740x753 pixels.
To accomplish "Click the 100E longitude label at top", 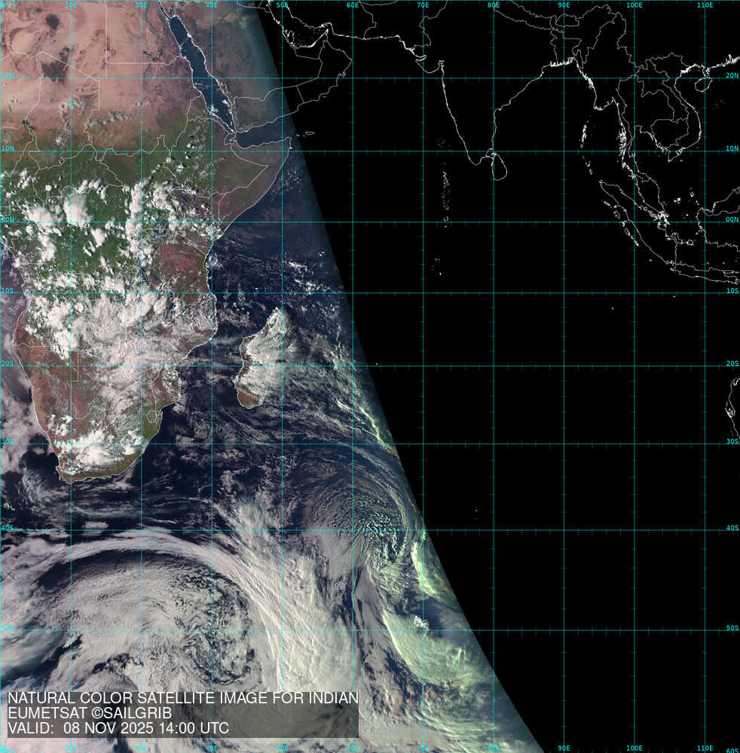I will [x=635, y=5].
